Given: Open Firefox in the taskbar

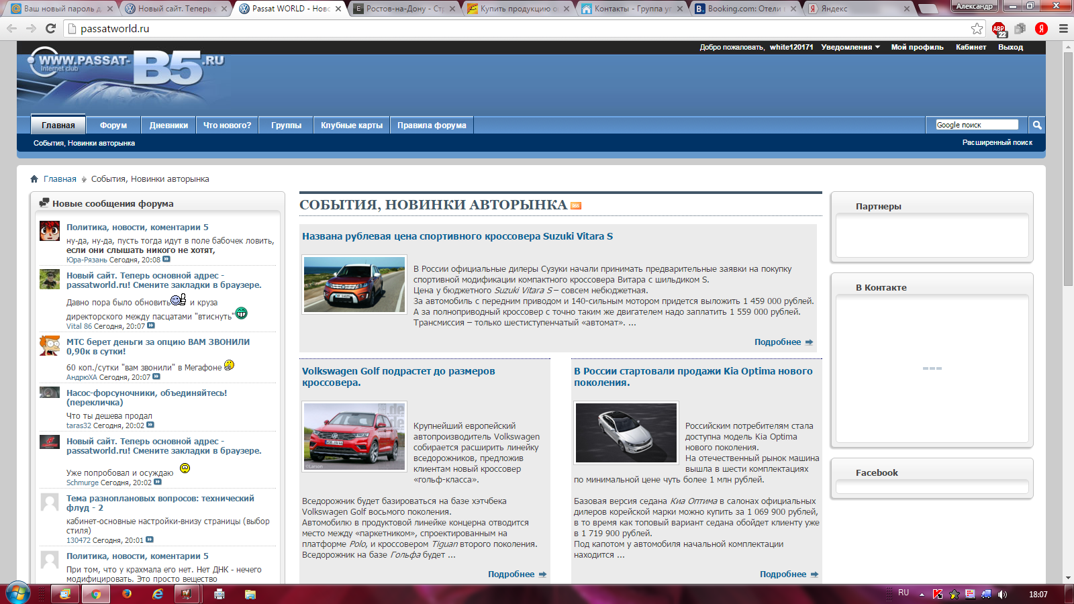Looking at the screenshot, I should pos(127,594).
